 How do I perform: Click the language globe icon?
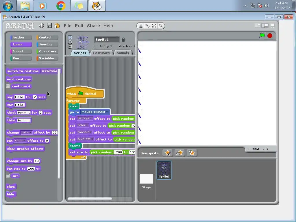coord(41,26)
